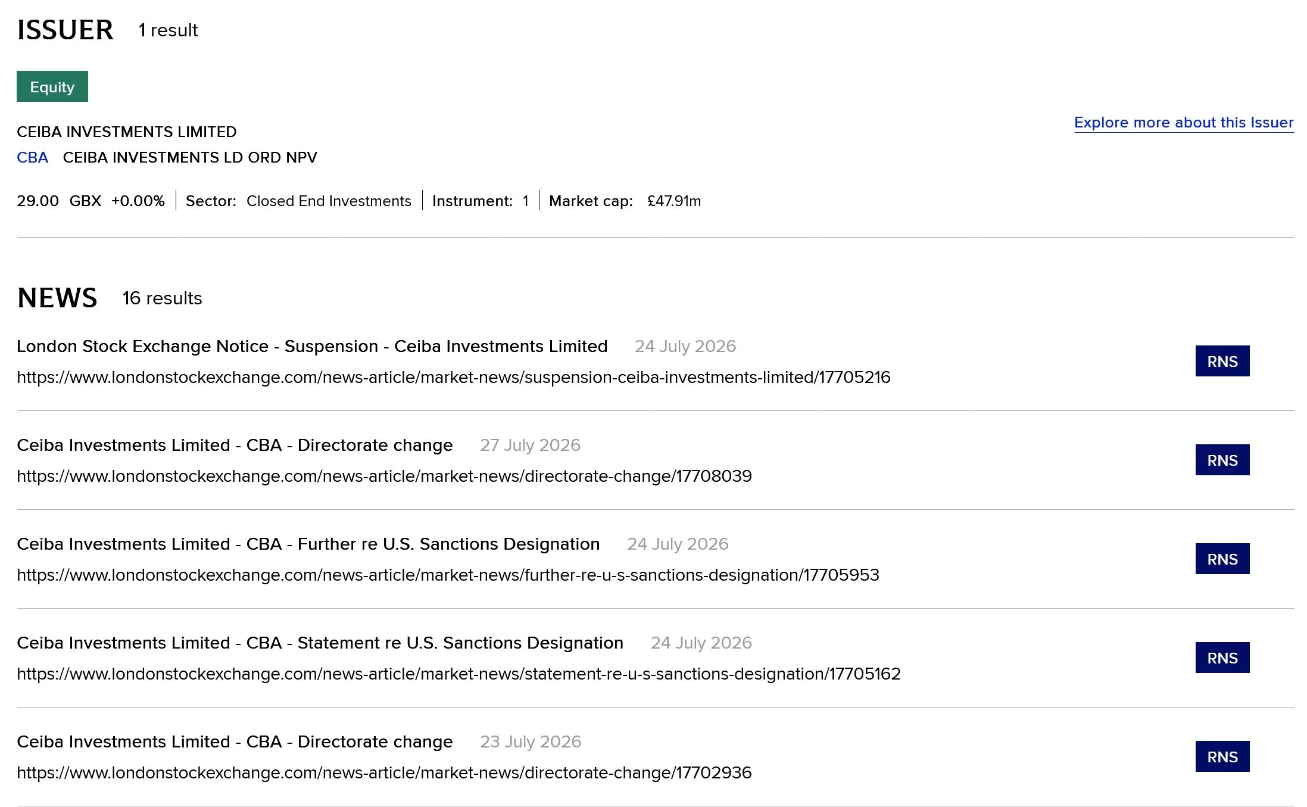Click the 16 results count
This screenshot has width=1307, height=807.
point(163,298)
